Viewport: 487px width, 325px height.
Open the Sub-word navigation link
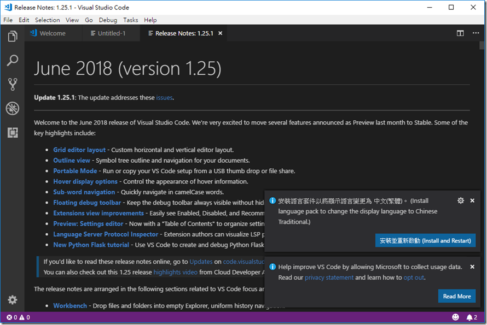(84, 192)
